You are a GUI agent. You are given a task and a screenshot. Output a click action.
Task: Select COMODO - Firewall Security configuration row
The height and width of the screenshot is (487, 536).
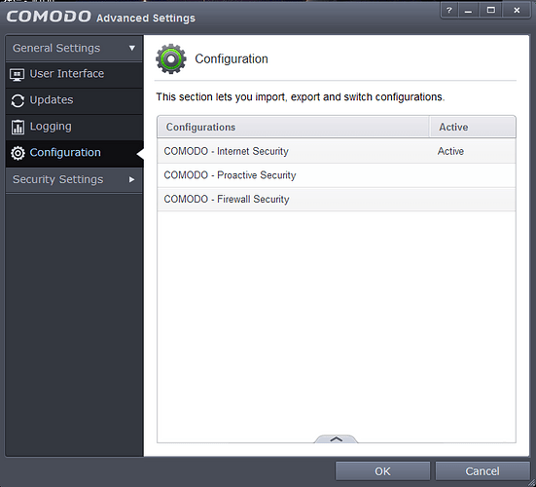coord(337,199)
